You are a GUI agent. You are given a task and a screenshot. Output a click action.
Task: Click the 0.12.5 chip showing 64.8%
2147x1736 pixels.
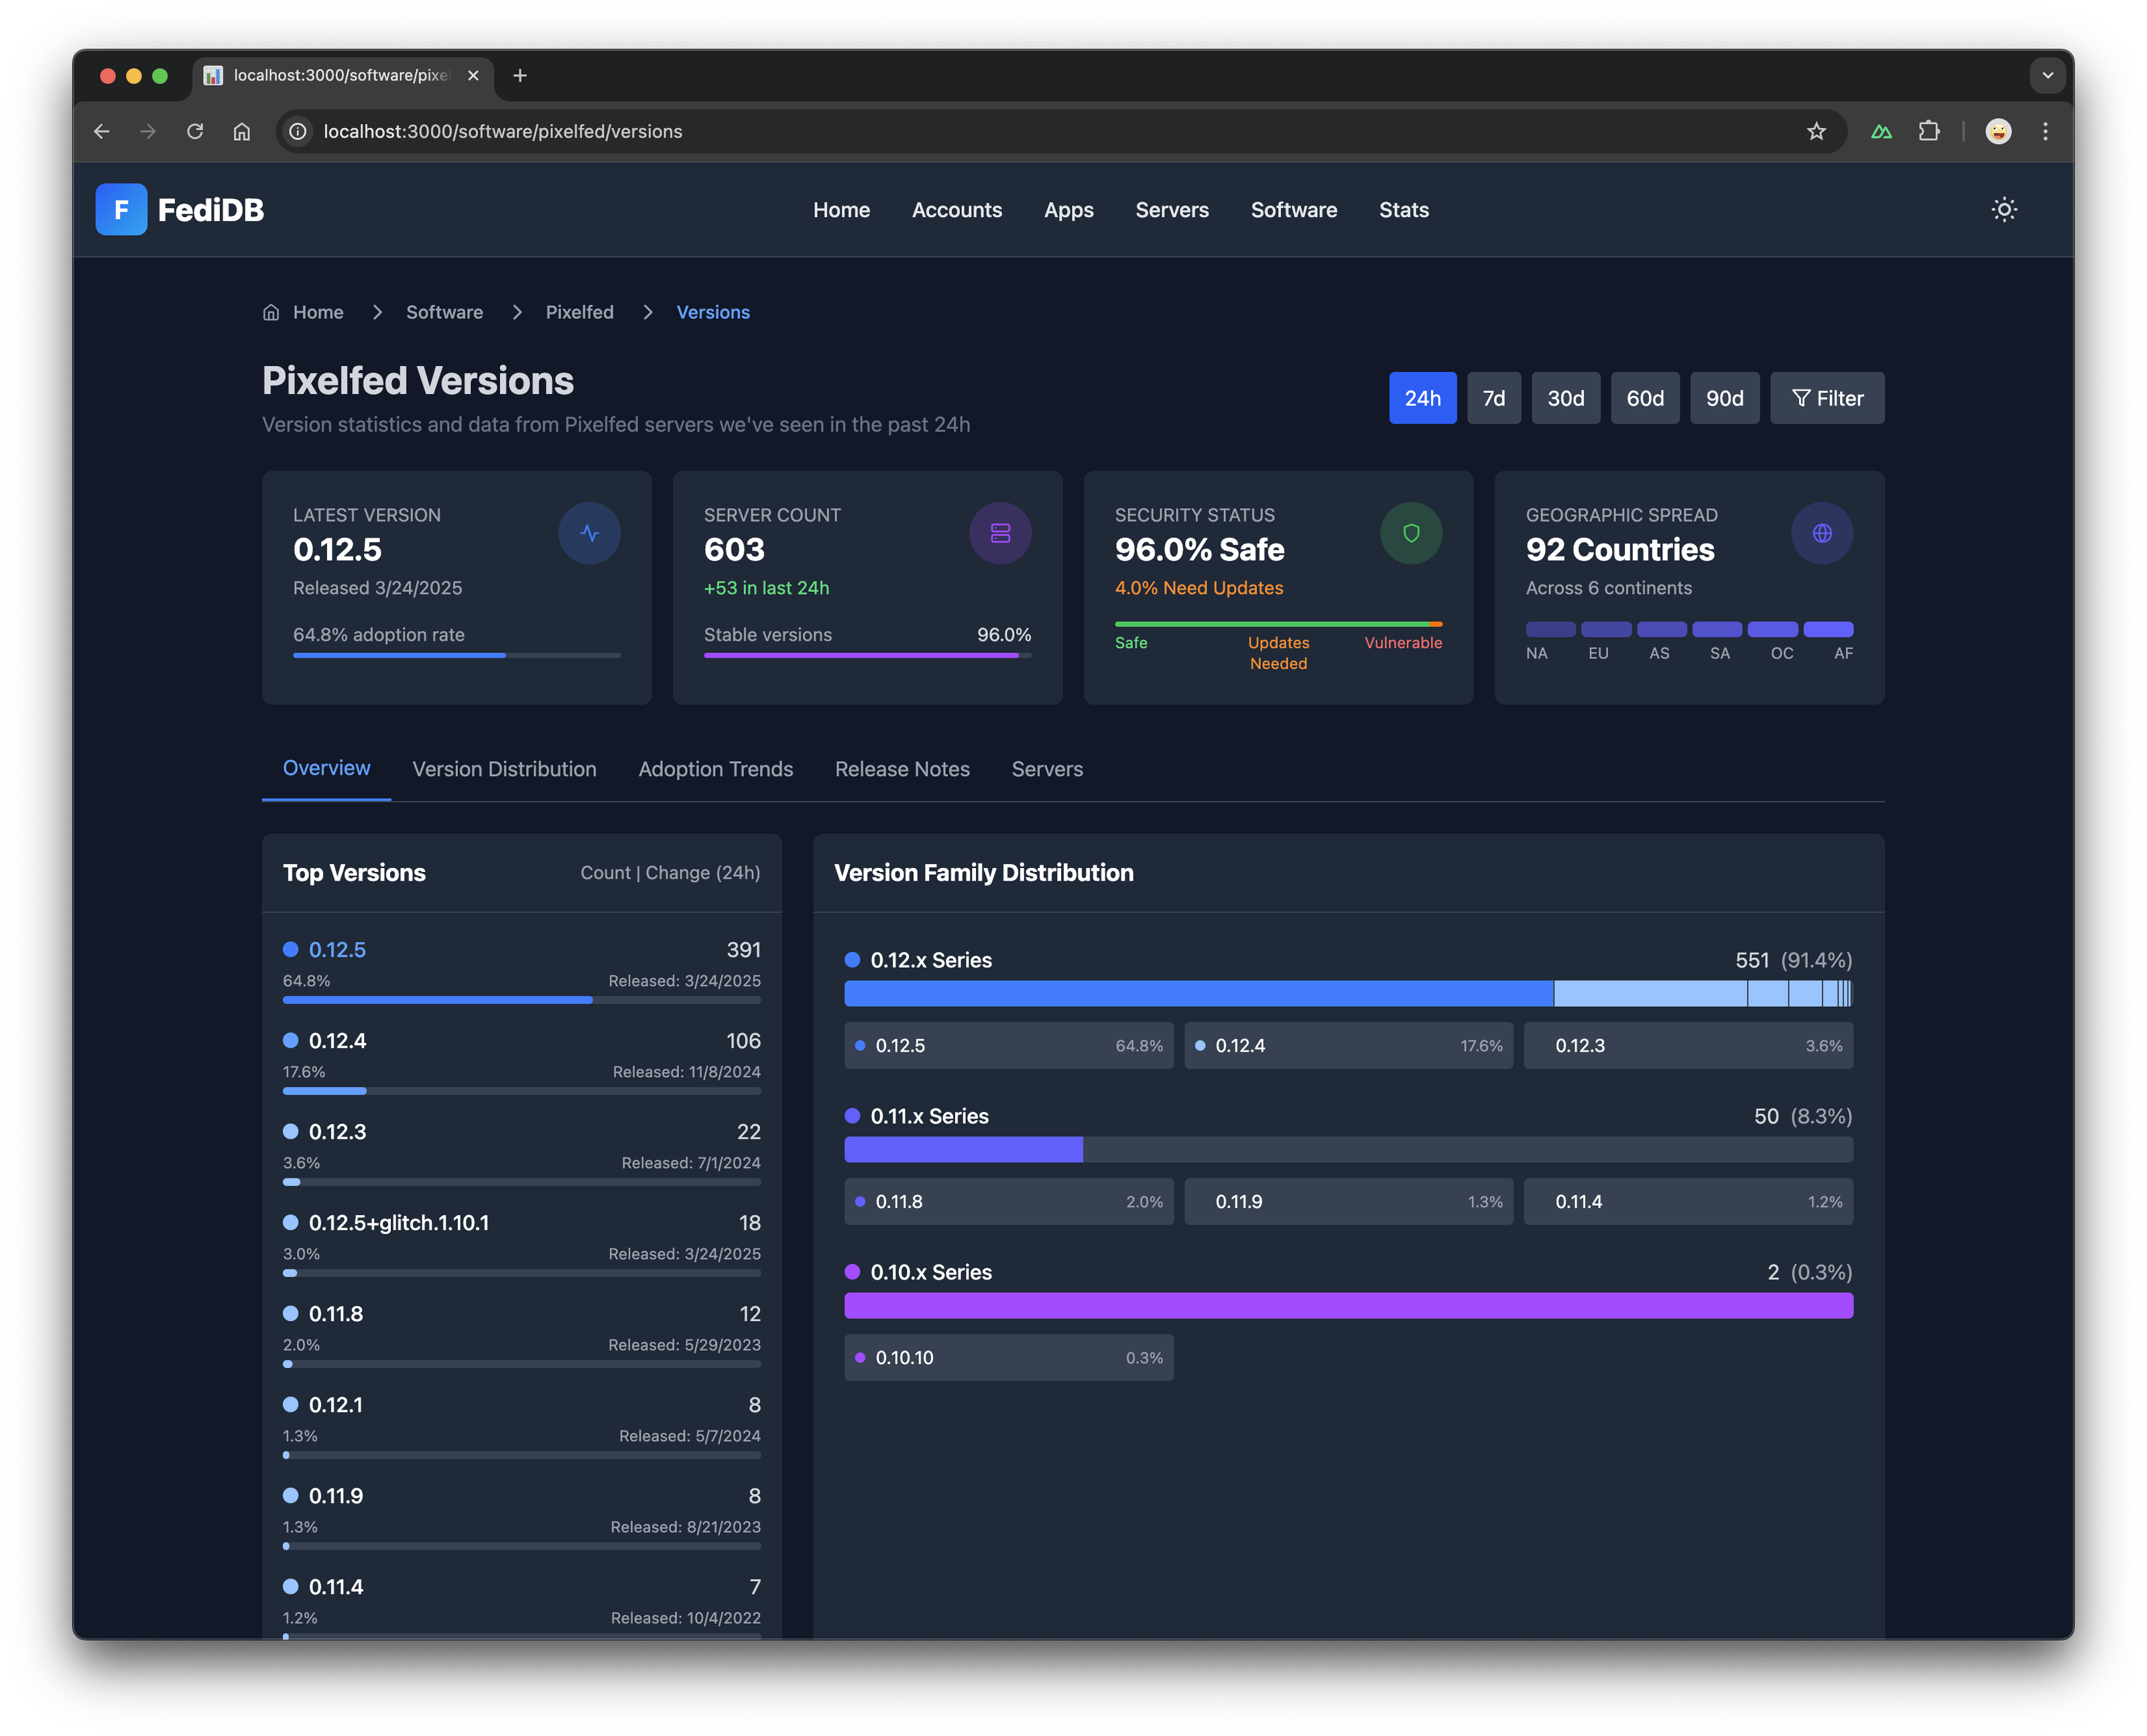(x=1008, y=1045)
